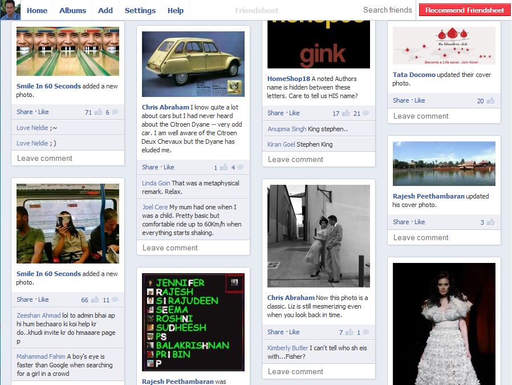Open the green names list image

(193, 322)
